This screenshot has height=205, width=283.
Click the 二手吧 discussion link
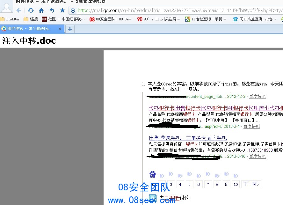point(172,198)
